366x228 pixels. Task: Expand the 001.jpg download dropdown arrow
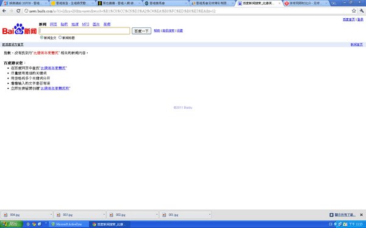pyautogui.click(x=210, y=215)
